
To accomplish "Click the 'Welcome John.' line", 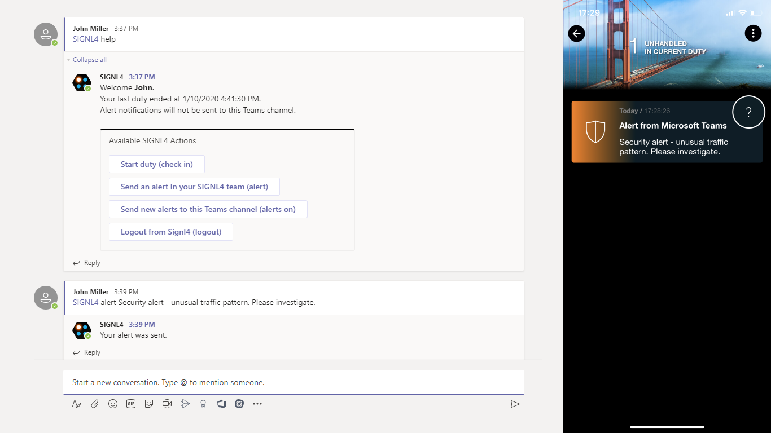I will [x=127, y=87].
